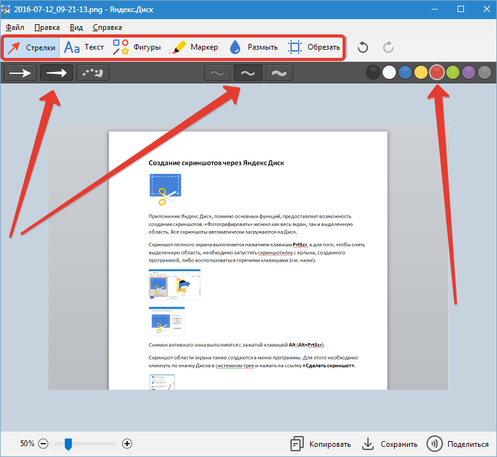Pick the white color swatch
Viewport: 497px width, 457px height.
(389, 73)
